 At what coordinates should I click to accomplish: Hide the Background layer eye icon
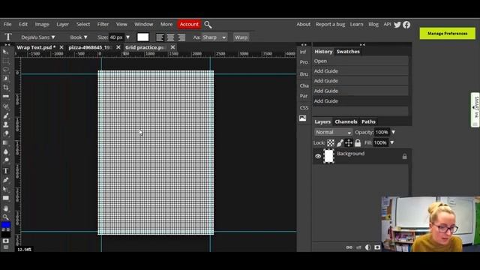tap(318, 156)
